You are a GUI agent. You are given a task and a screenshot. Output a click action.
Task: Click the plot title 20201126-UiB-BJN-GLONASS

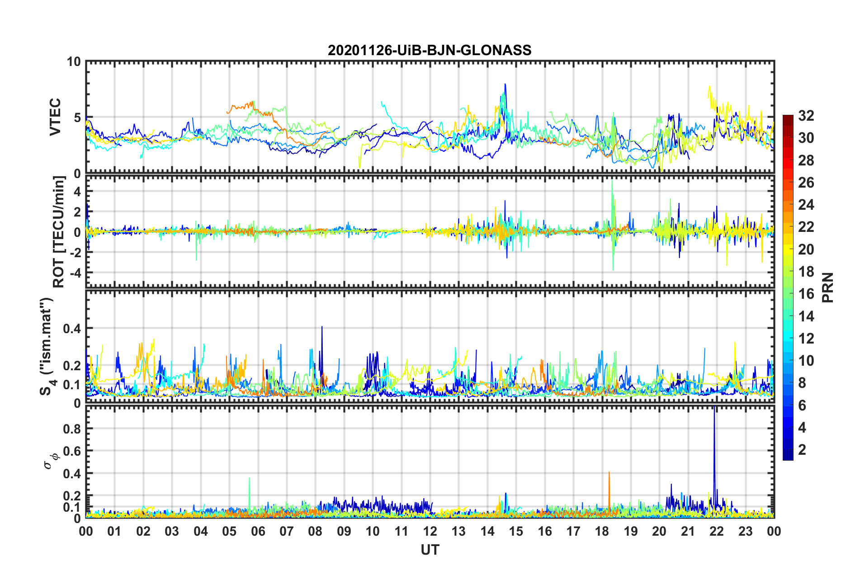point(430,50)
